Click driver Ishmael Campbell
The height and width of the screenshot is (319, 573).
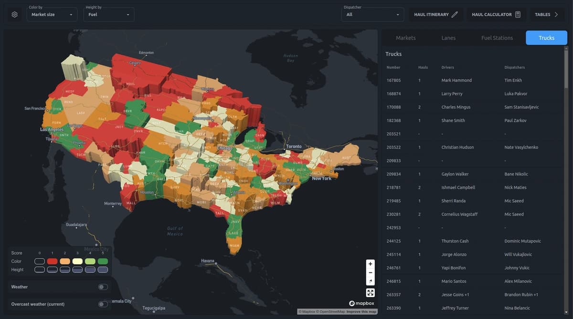tap(458, 187)
